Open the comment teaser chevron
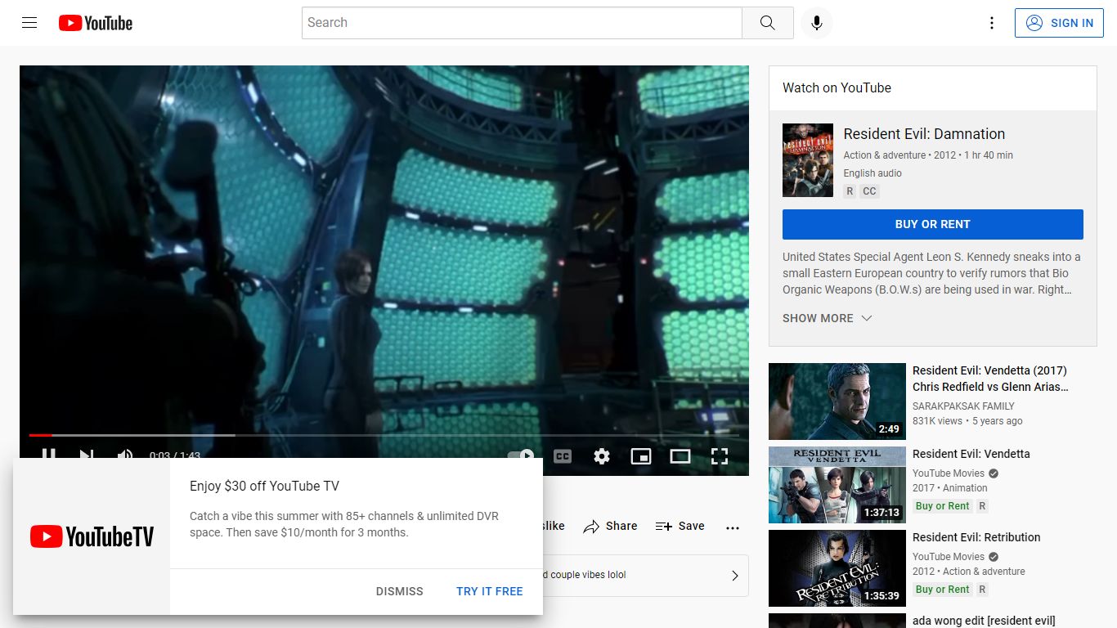This screenshot has width=1117, height=628. [734, 575]
